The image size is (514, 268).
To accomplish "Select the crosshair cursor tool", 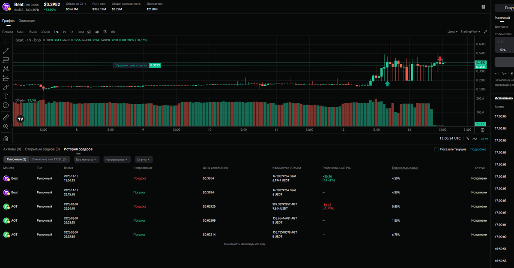I will click(x=6, y=42).
